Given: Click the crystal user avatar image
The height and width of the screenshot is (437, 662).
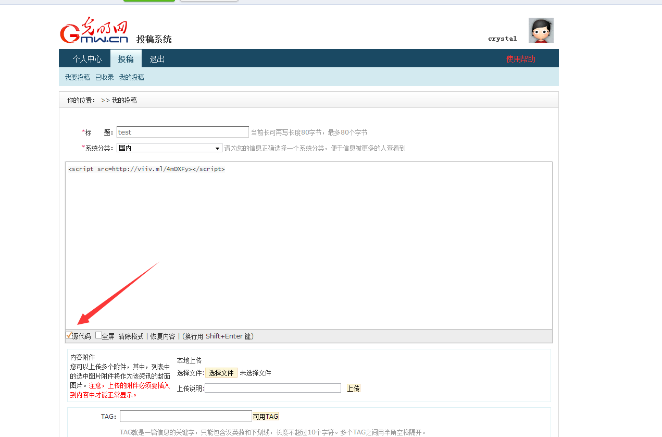Looking at the screenshot, I should [x=541, y=30].
